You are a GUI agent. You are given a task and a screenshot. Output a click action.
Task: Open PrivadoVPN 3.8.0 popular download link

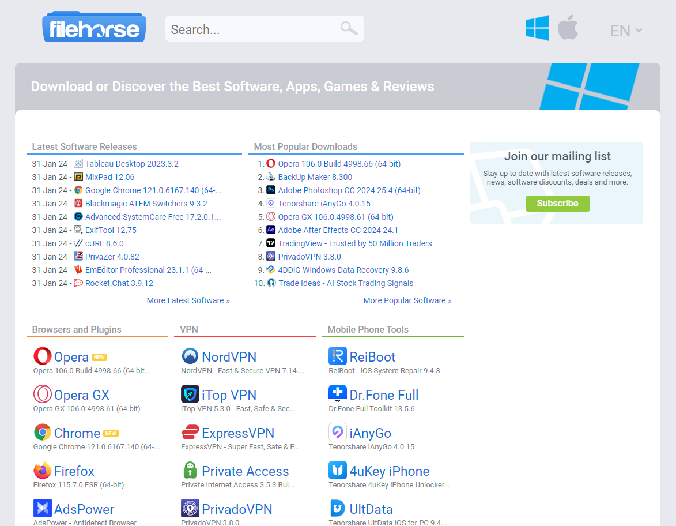[309, 256]
